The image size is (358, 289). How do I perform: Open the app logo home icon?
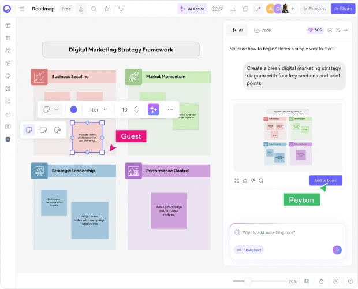point(7,9)
